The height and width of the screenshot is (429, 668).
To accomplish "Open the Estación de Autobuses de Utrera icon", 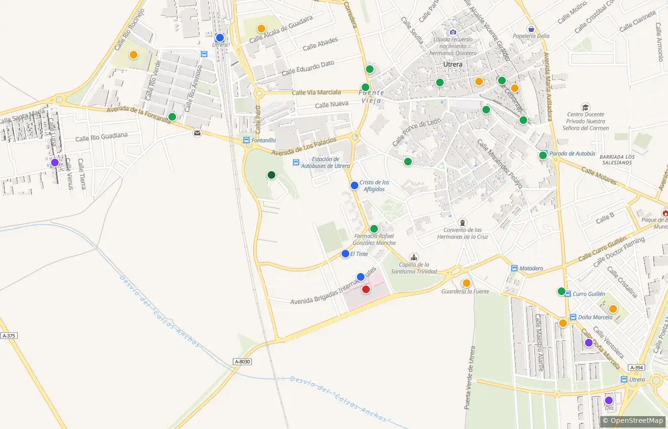I will [296, 163].
